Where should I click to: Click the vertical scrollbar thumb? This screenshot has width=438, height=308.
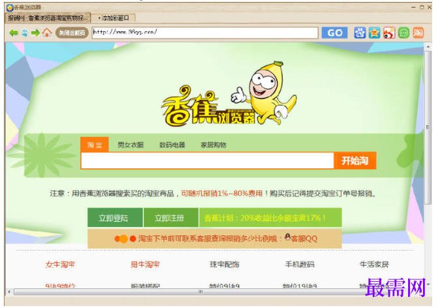428,127
